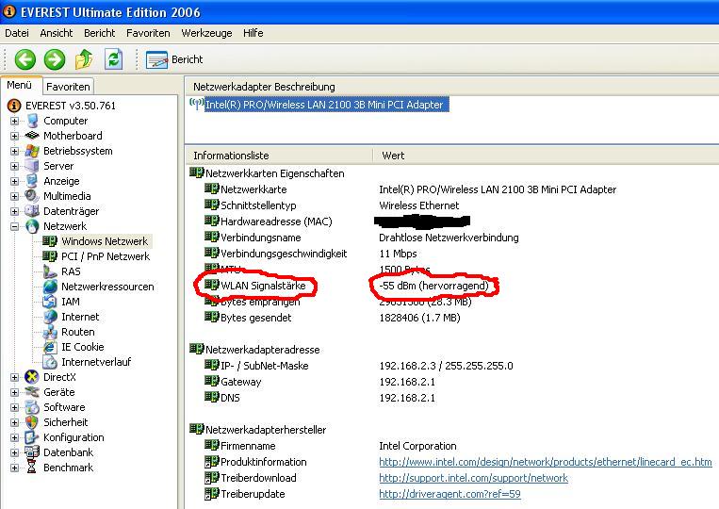This screenshot has width=719, height=509.
Task: Select PCI / PnP Netzwerk item
Action: [106, 256]
